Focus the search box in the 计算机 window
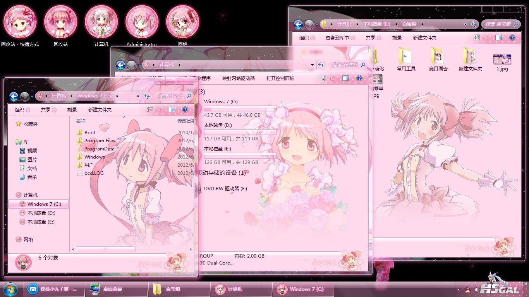 point(348,65)
